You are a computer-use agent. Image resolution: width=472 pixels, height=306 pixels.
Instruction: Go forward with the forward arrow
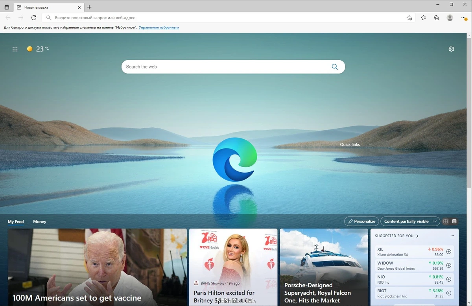click(x=21, y=18)
